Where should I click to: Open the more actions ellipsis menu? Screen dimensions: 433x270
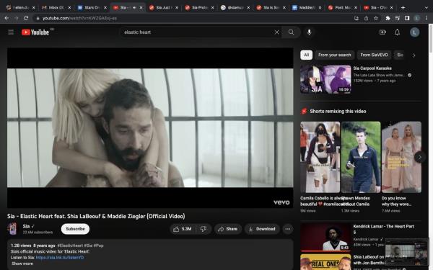tap(288, 229)
